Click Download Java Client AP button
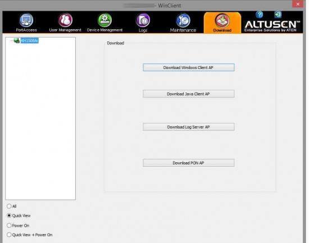Screen dimensions: 309x243 click(189, 94)
